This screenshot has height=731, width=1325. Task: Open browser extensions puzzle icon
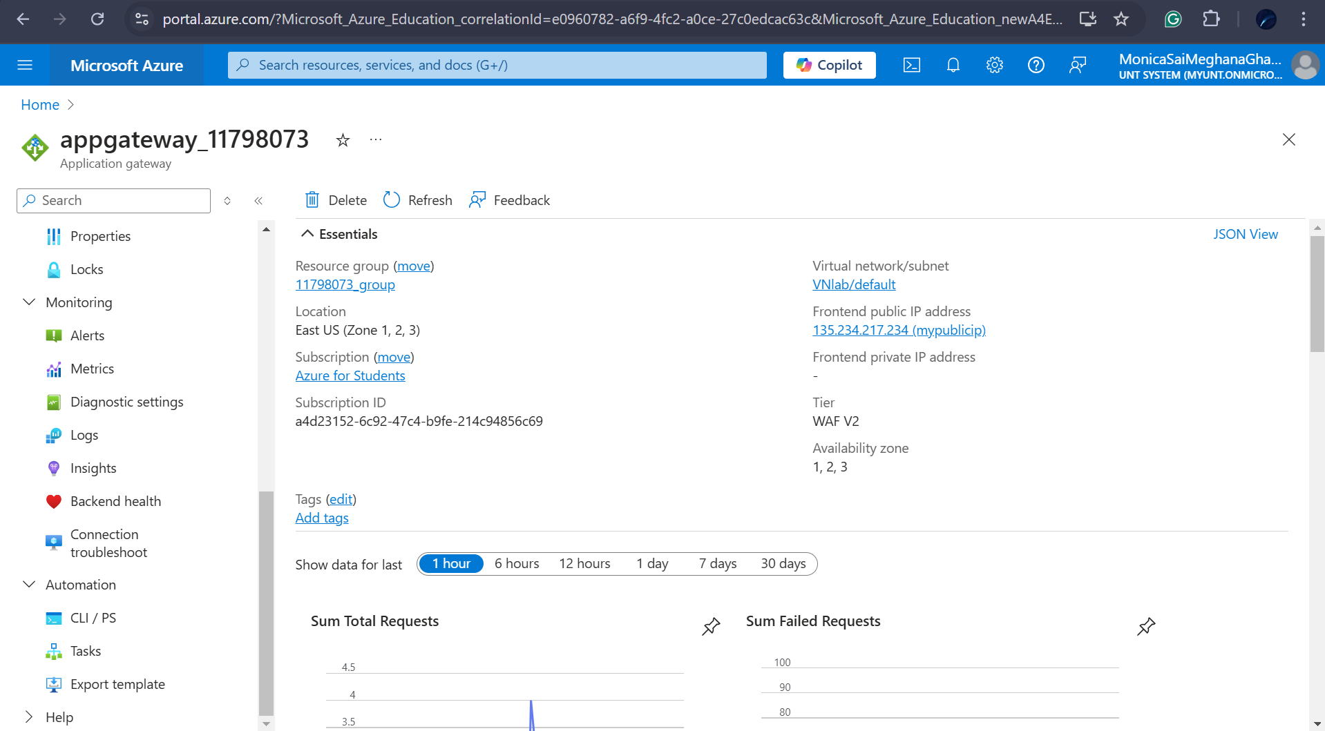[x=1211, y=19]
